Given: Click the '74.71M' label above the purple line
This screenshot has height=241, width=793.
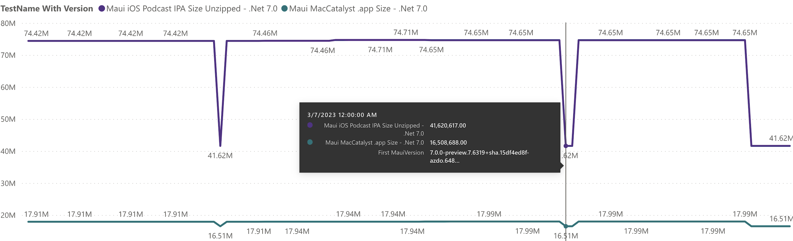Looking at the screenshot, I should coord(406,32).
